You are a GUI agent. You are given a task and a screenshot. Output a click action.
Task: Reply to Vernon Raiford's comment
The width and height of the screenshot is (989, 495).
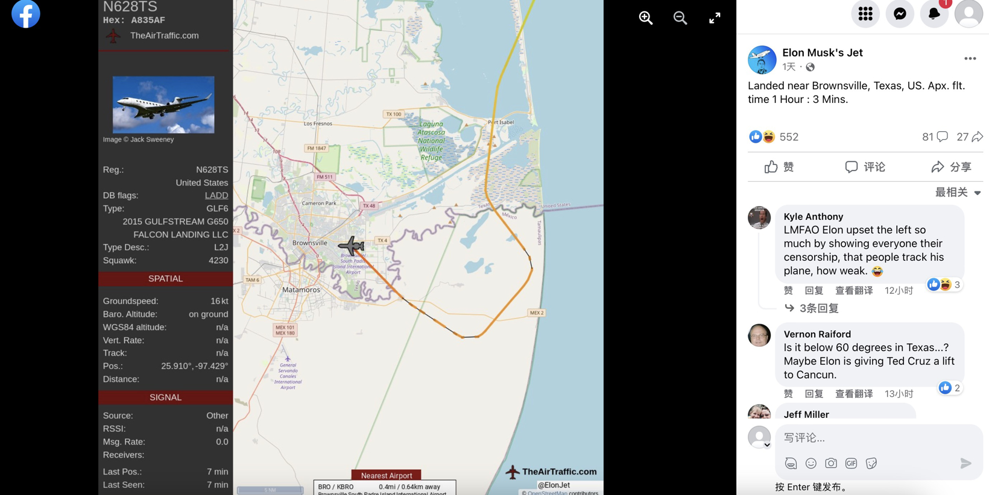coord(814,394)
